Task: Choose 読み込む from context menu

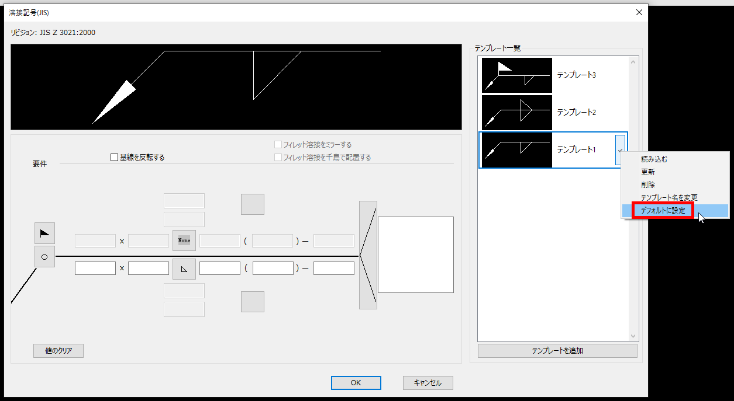Action: coord(654,159)
